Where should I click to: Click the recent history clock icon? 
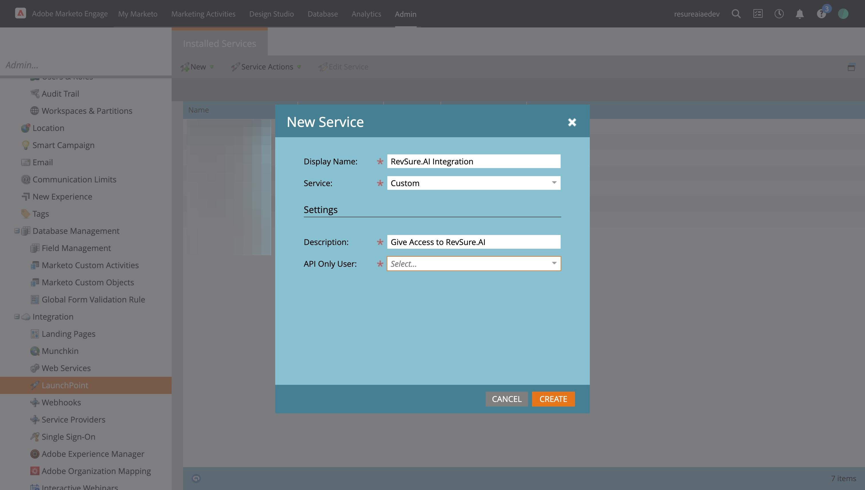pyautogui.click(x=779, y=14)
